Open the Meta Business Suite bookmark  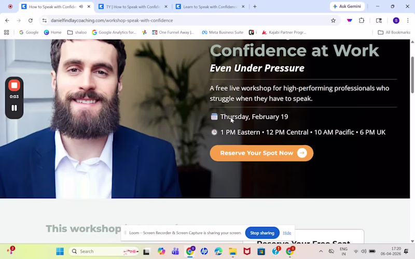[223, 32]
